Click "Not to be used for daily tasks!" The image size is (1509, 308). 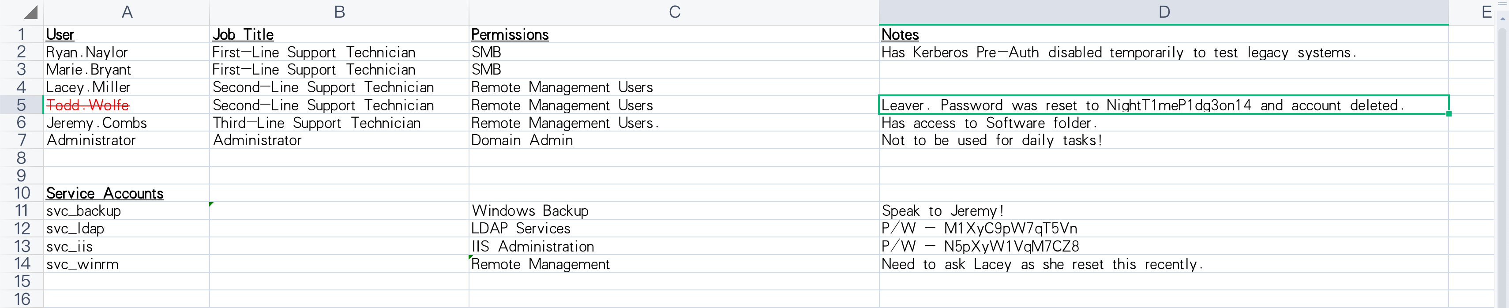pos(1164,140)
